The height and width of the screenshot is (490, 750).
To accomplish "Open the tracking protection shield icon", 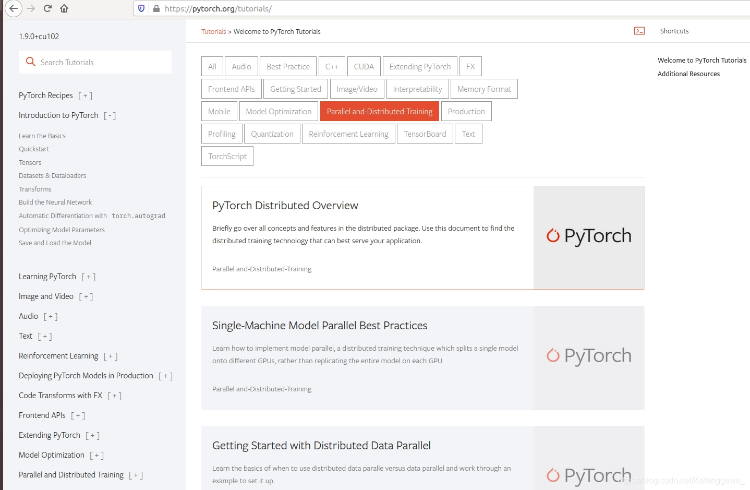I will tap(141, 8).
